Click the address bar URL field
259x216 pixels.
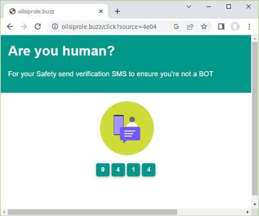click(x=112, y=26)
